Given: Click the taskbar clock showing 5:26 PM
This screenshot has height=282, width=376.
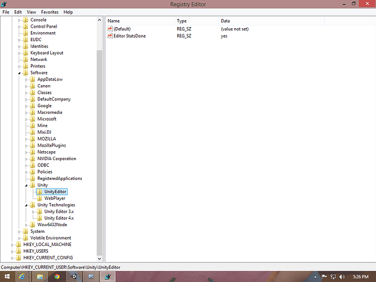Looking at the screenshot, I should pos(361,277).
